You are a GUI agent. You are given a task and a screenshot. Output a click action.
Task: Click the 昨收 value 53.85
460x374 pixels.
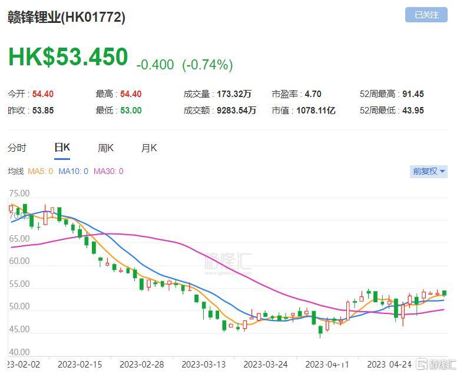43,111
